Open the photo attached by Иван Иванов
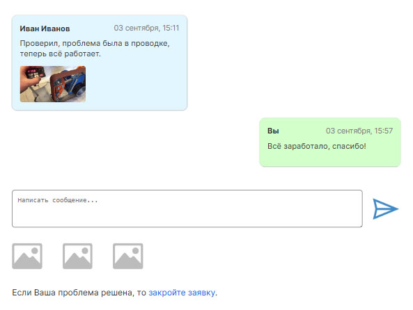This screenshot has width=413, height=310. (x=53, y=84)
